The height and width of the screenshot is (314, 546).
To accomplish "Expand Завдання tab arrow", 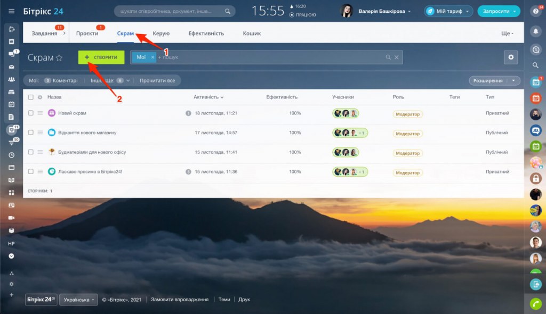I will tap(64, 34).
